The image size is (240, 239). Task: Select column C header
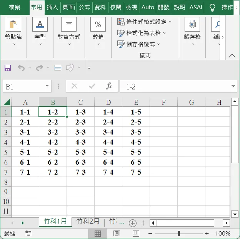81,102
